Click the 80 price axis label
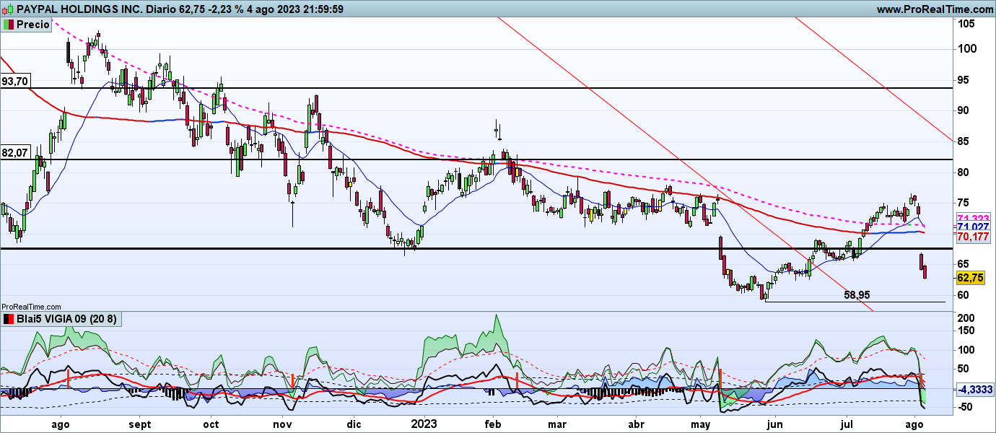The height and width of the screenshot is (433, 996). tap(964, 172)
